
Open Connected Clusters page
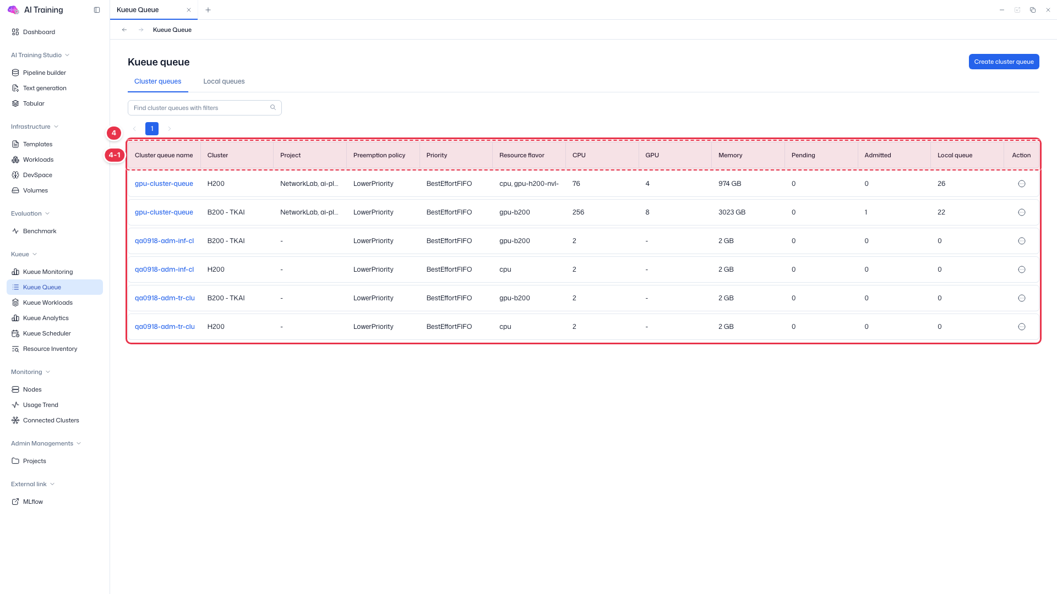(55, 420)
